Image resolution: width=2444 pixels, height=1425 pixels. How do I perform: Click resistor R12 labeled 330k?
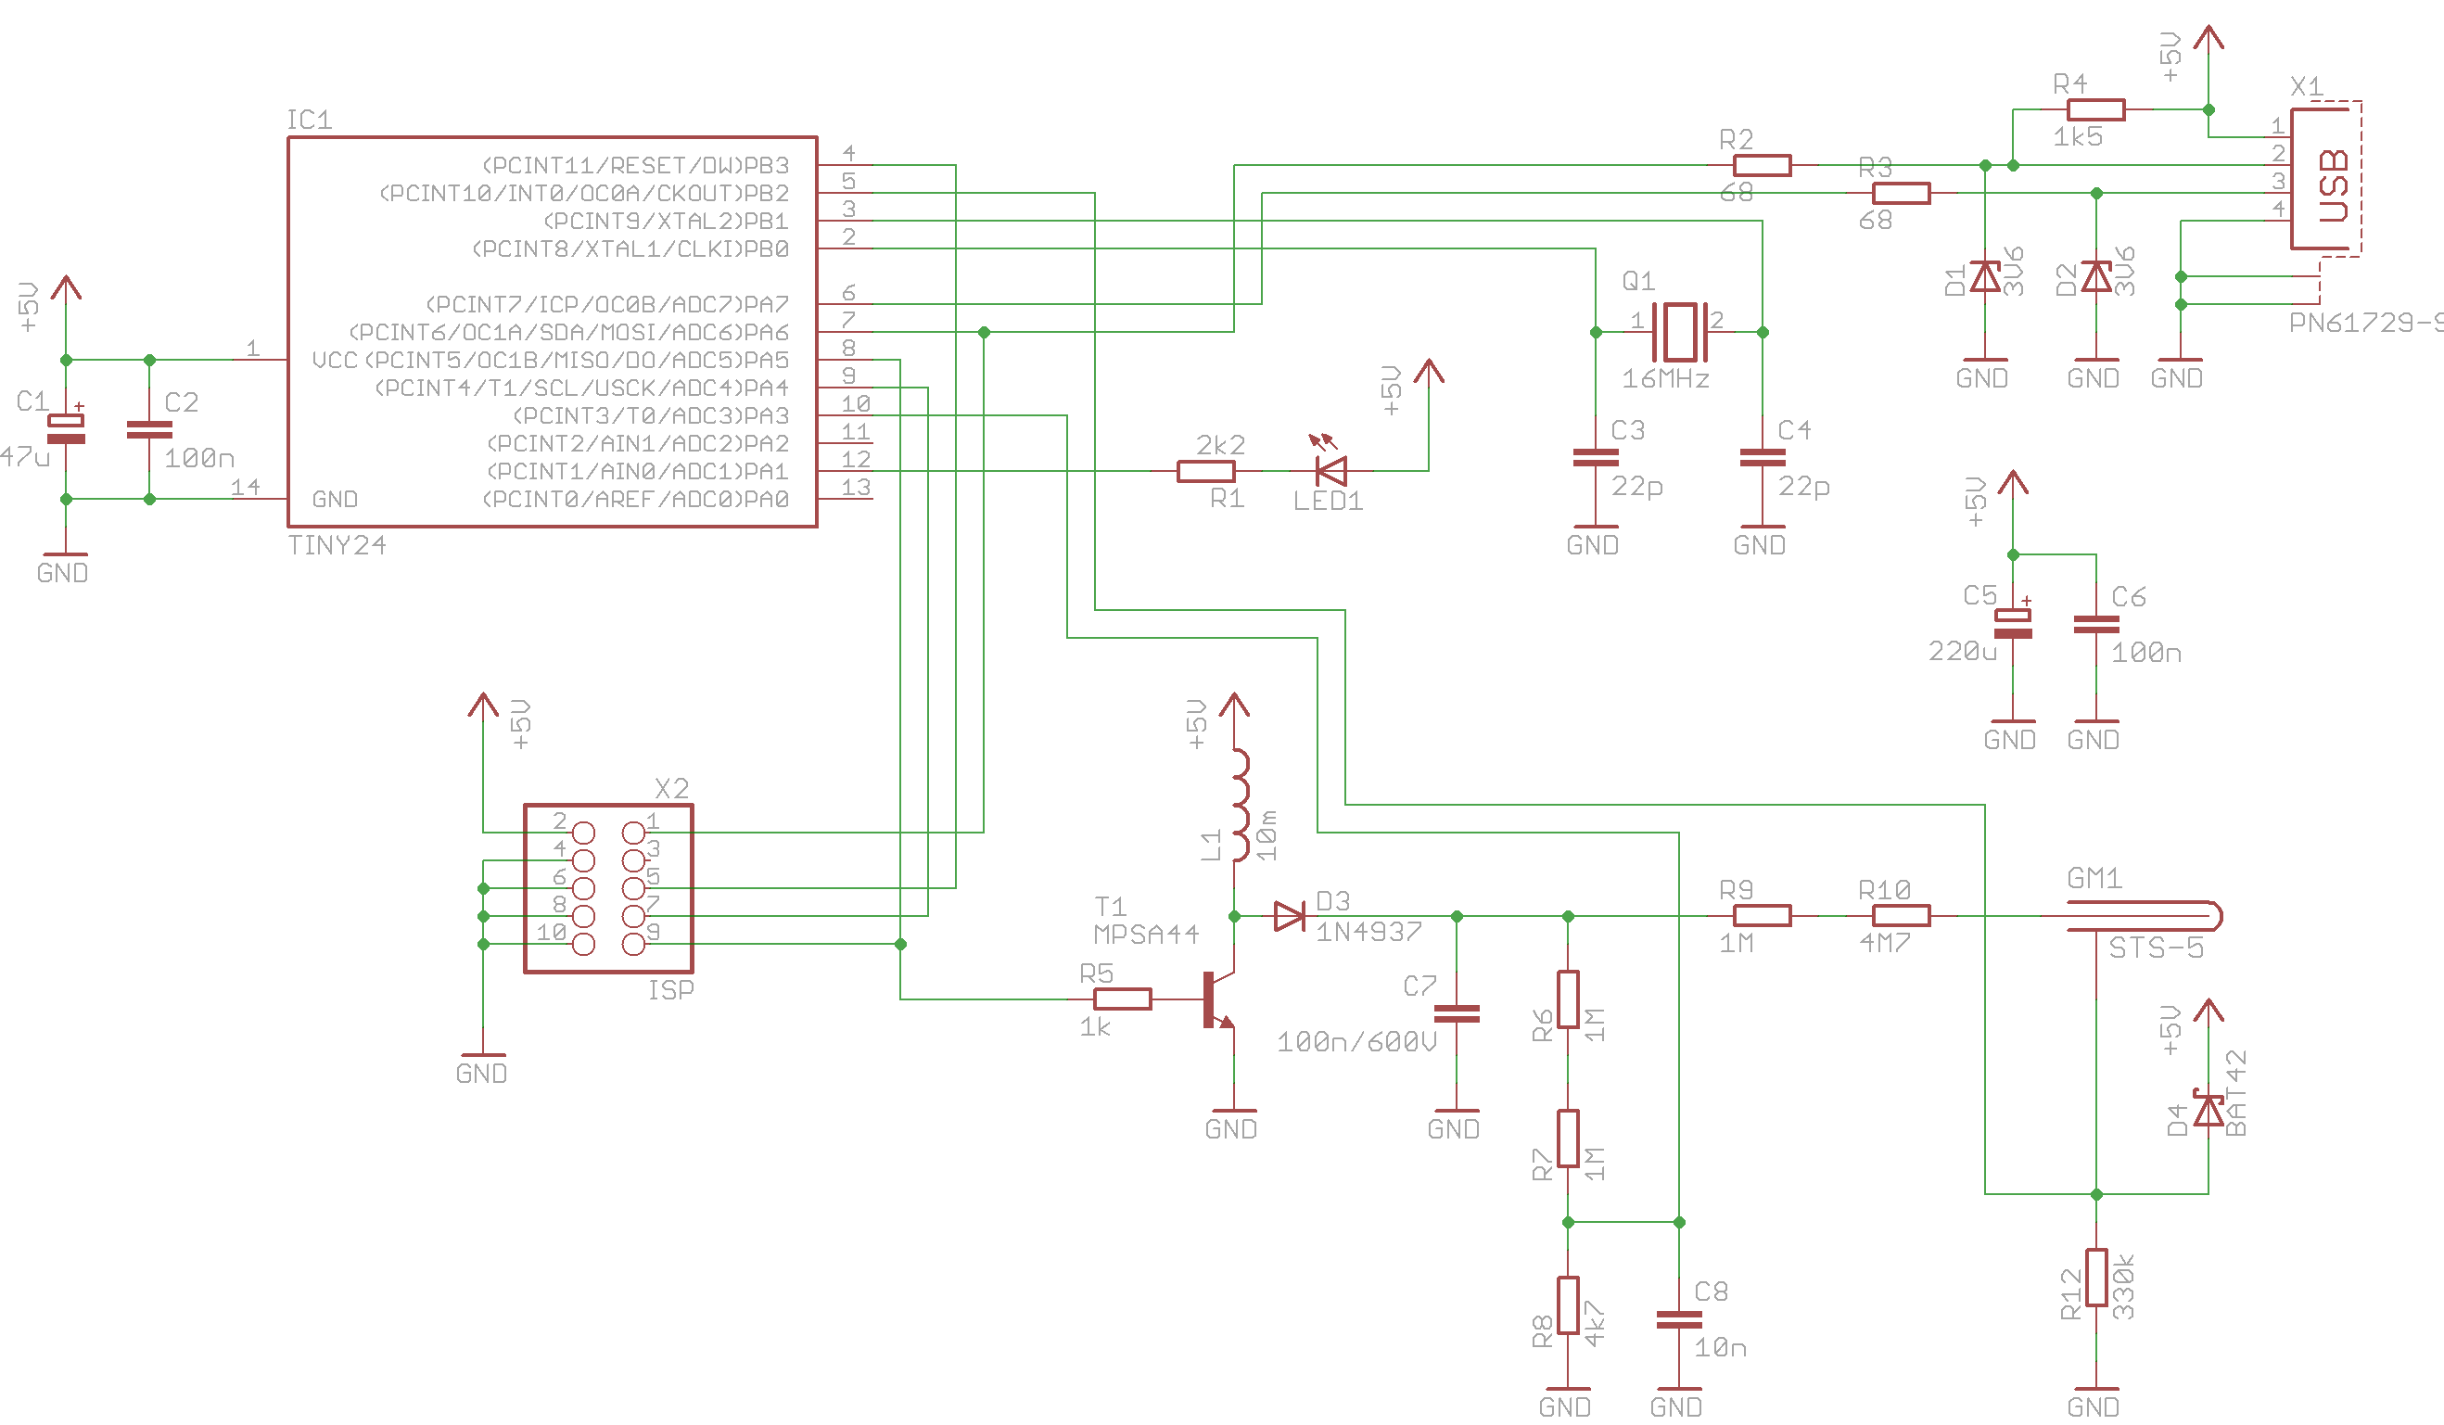(2095, 1277)
